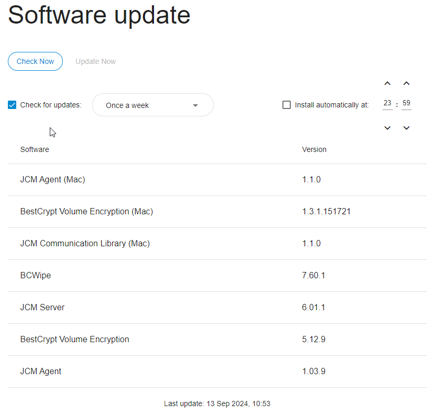Select the minutes field showing 59

(407, 104)
